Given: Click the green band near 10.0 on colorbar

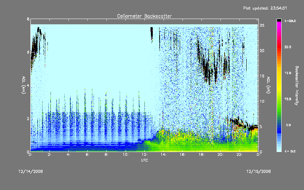Looking at the screenshot, I should point(279,99).
